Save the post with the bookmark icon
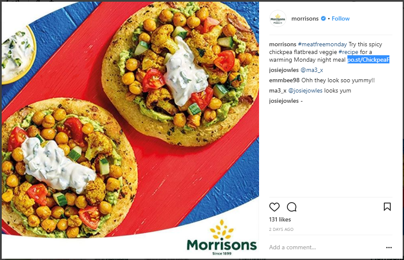The width and height of the screenshot is (404, 260). (387, 207)
